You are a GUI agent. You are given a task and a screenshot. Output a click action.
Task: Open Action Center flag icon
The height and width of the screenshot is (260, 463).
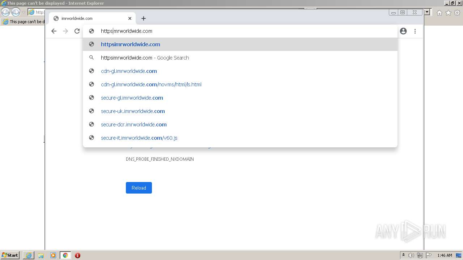coord(429,255)
